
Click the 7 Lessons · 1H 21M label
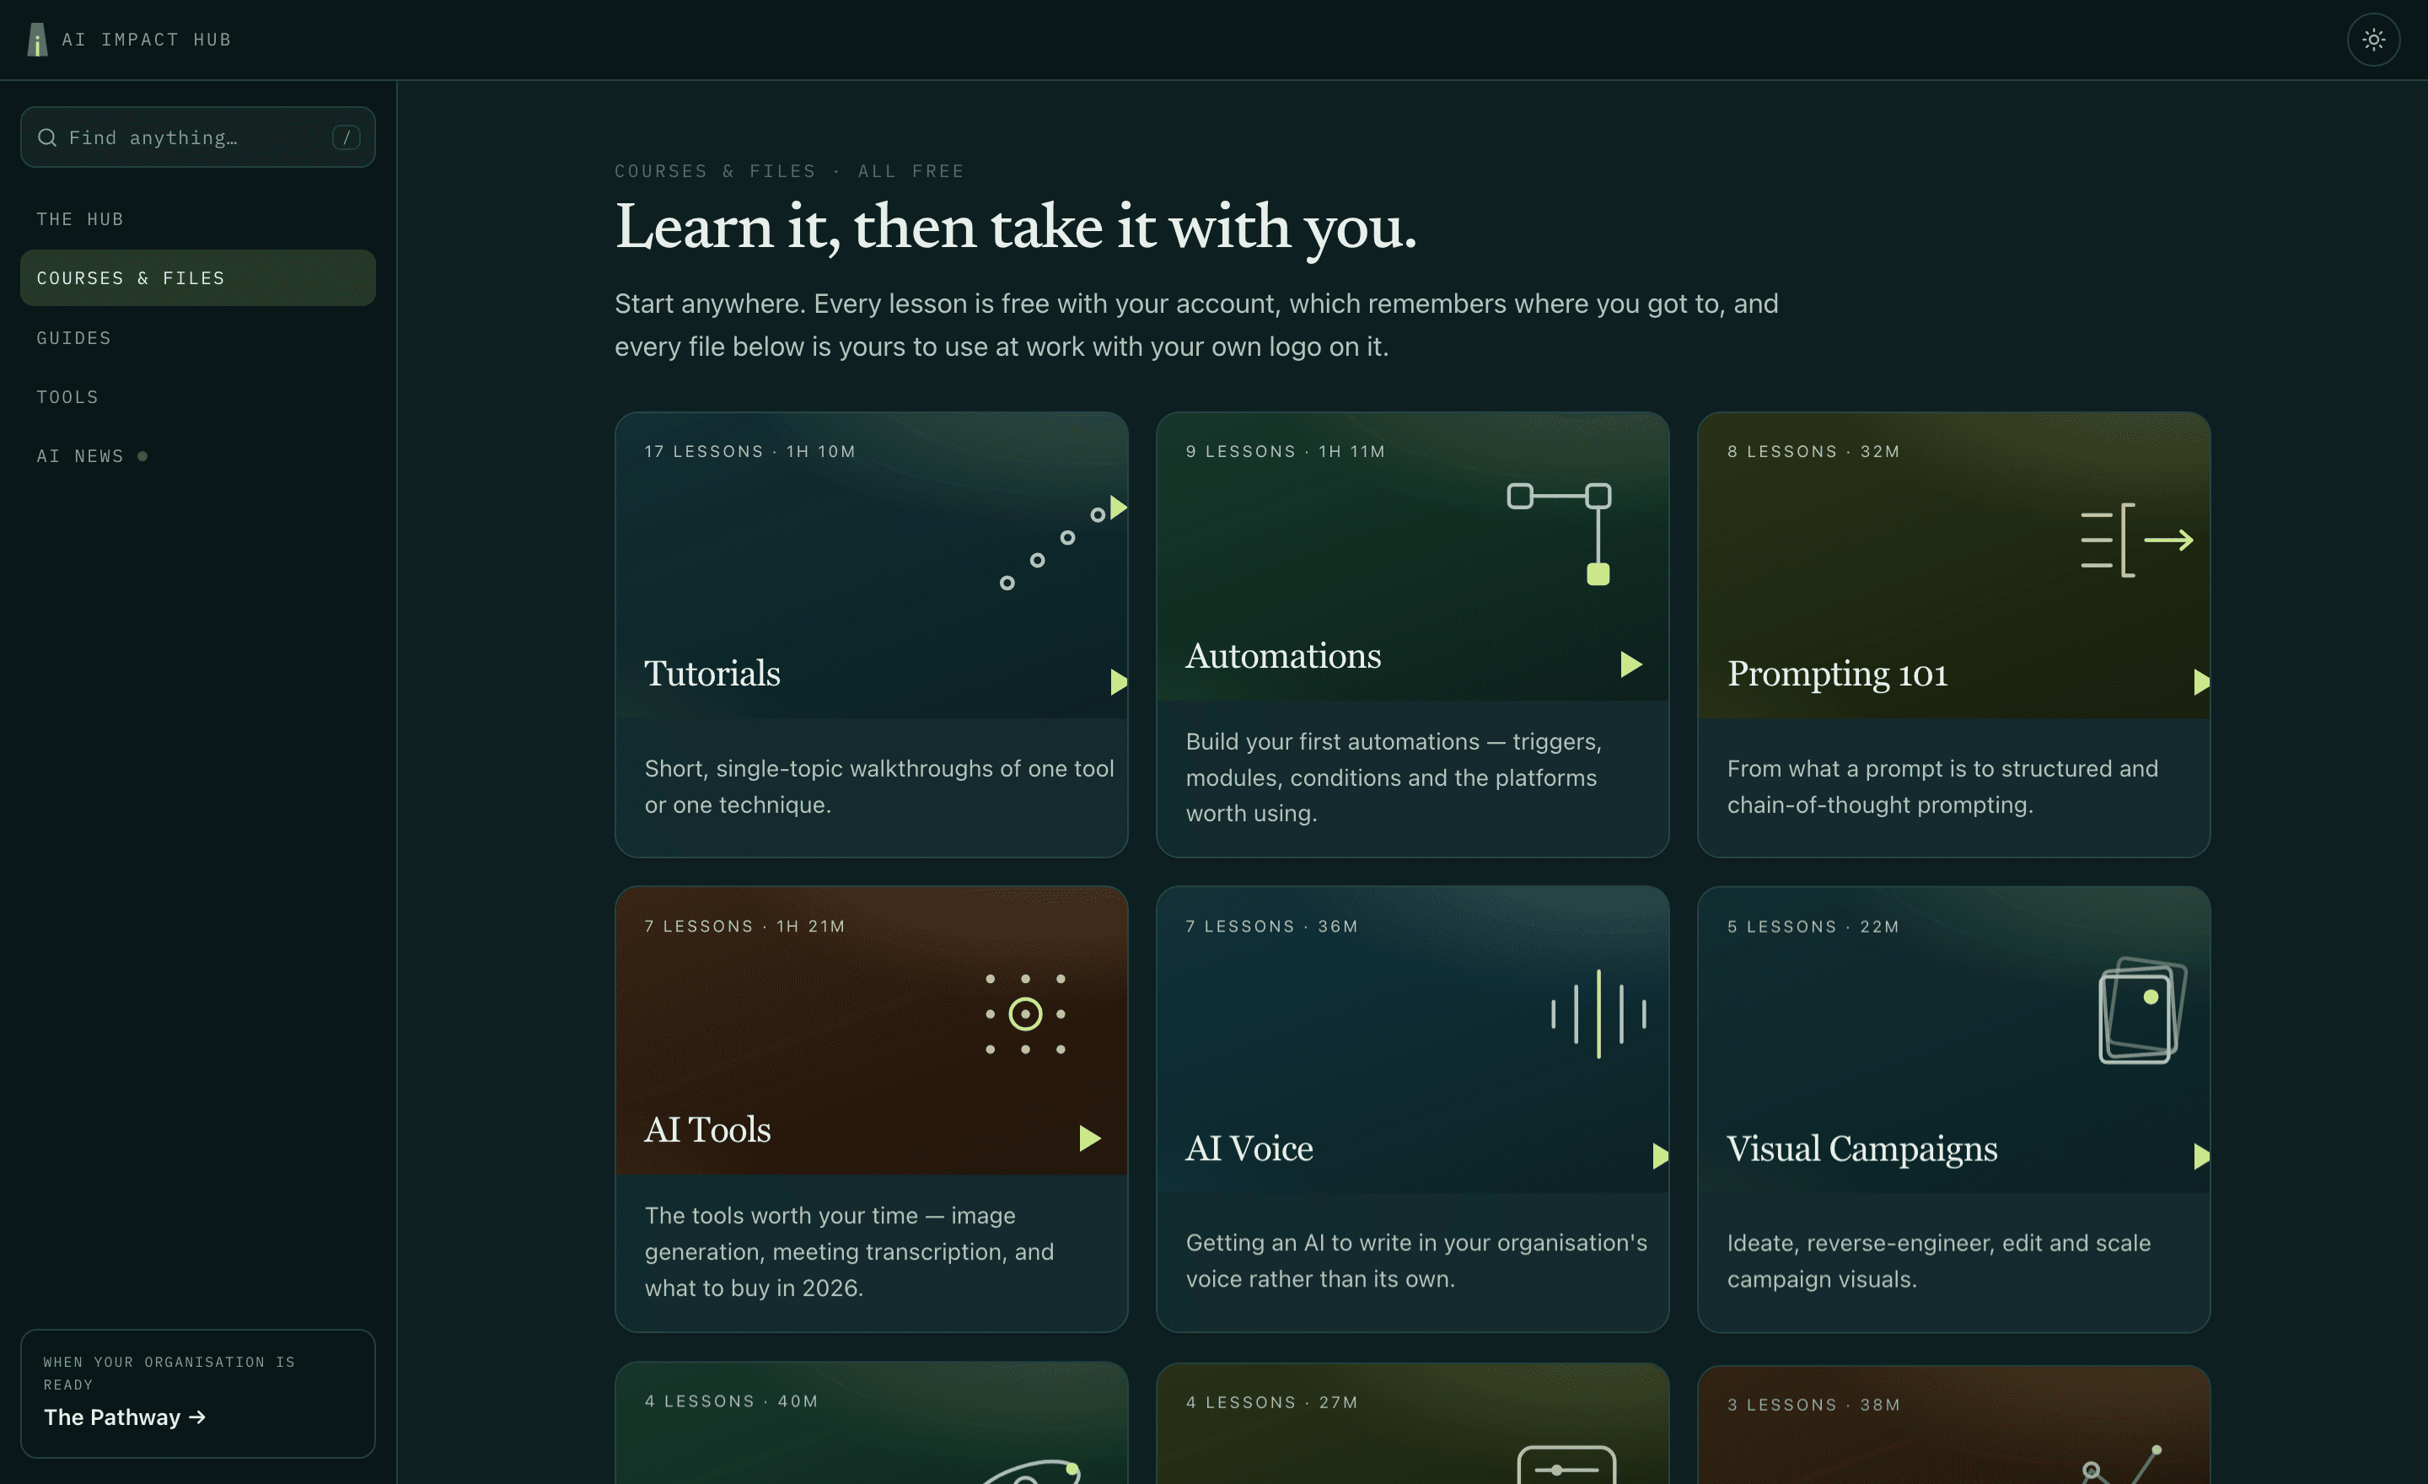[x=745, y=927]
